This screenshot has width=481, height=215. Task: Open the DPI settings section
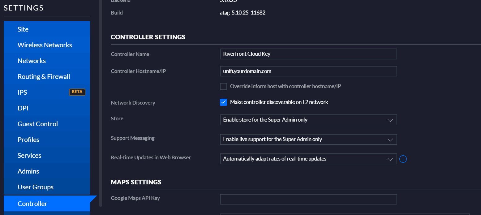23,108
